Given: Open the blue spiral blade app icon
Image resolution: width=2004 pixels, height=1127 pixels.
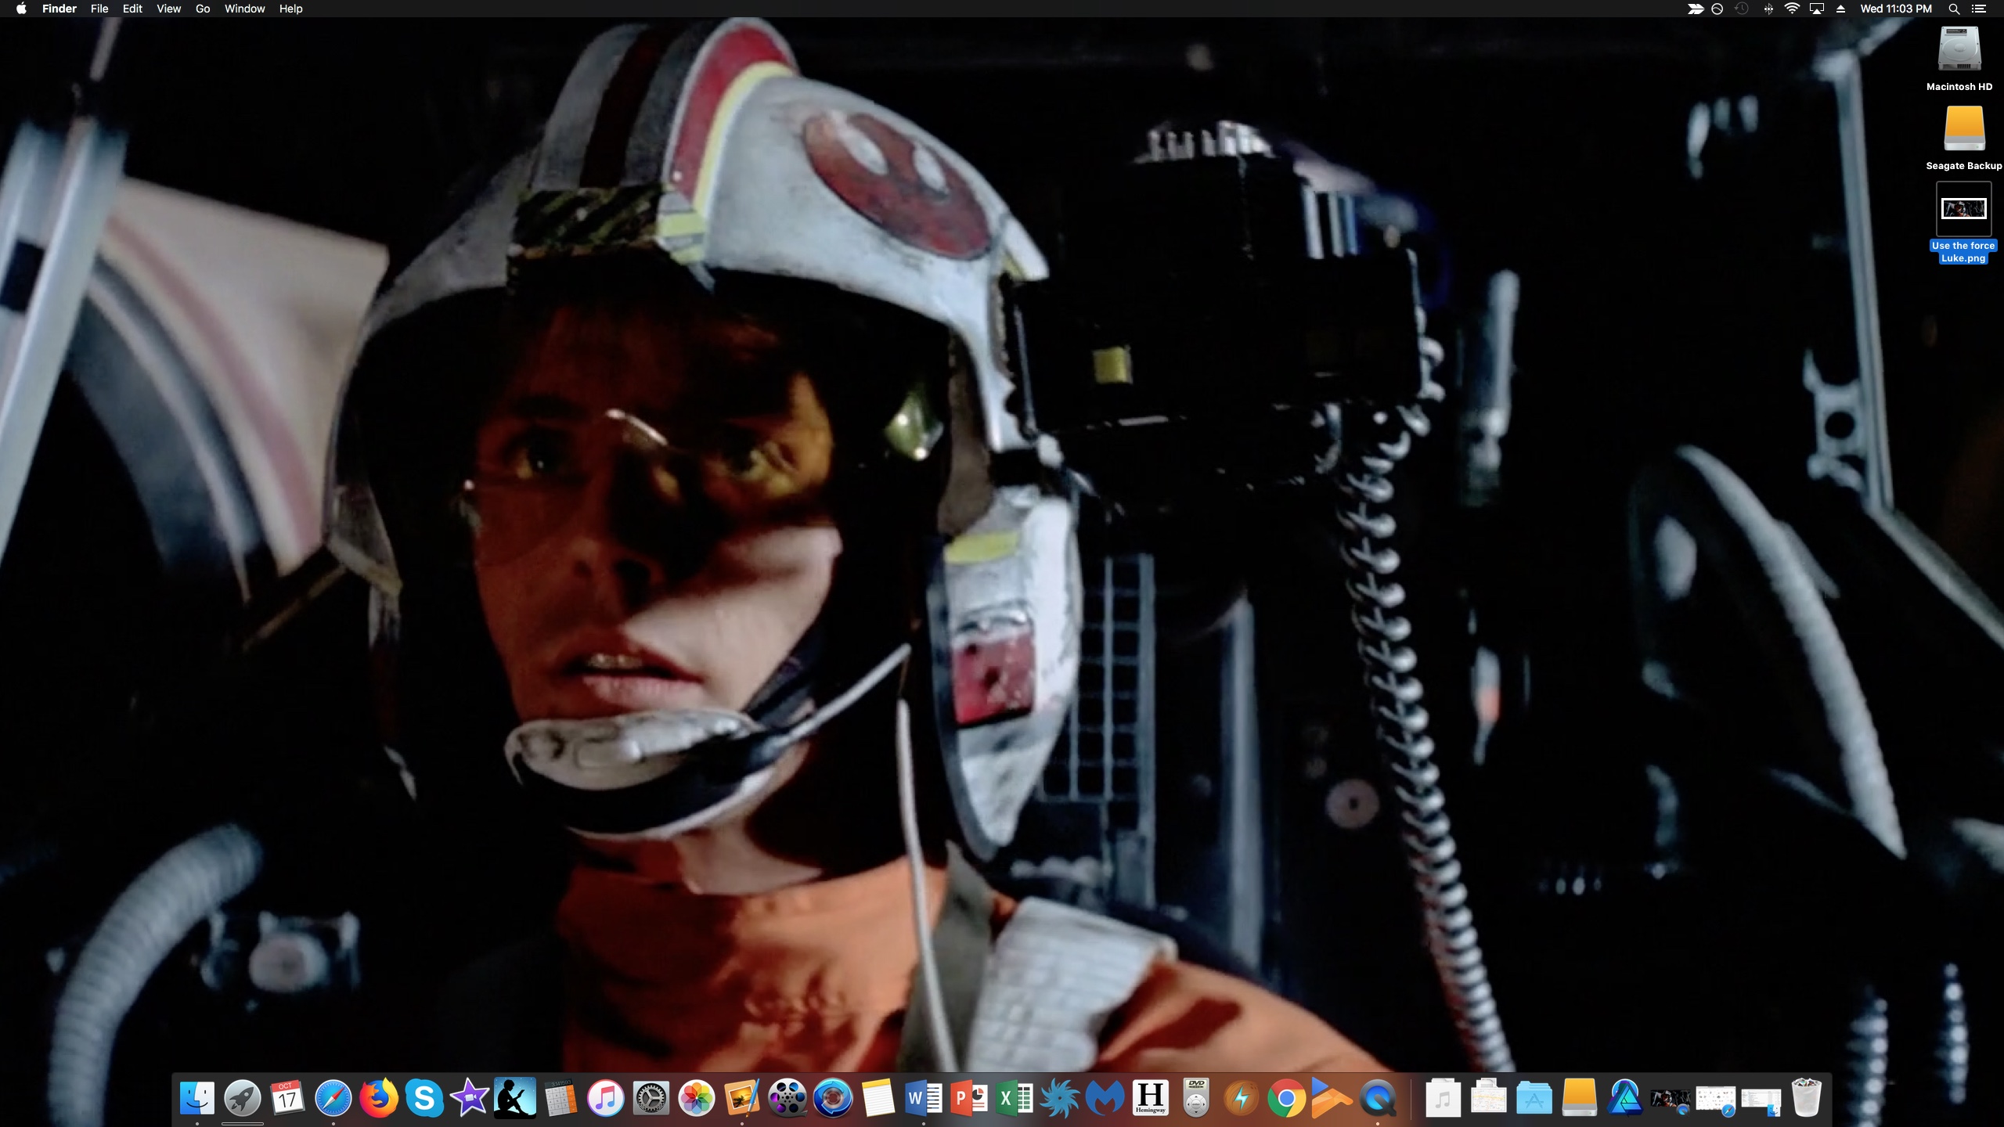Looking at the screenshot, I should coord(1060,1098).
